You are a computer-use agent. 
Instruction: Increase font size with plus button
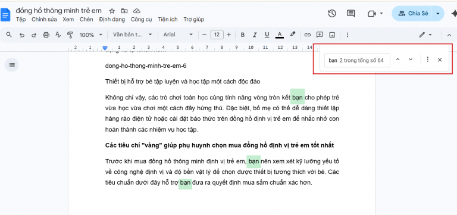pyautogui.click(x=228, y=35)
